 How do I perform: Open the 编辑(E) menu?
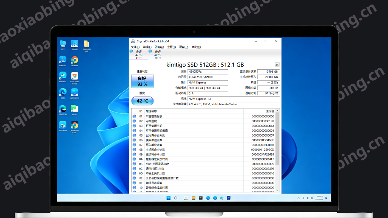pos(147,47)
